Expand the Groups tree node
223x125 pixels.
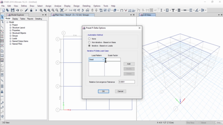[x=10, y=36]
